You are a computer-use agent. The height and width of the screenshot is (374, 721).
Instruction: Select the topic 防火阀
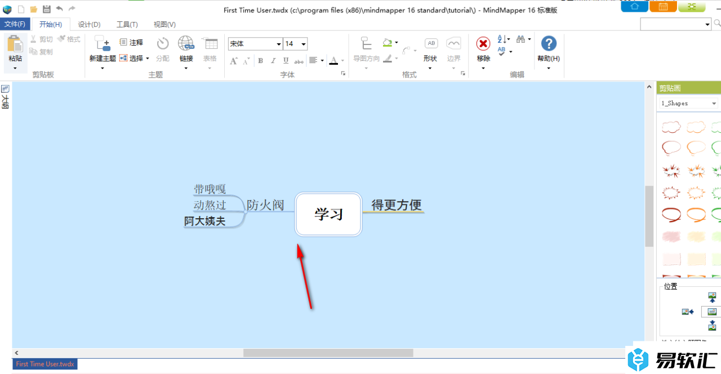point(265,205)
